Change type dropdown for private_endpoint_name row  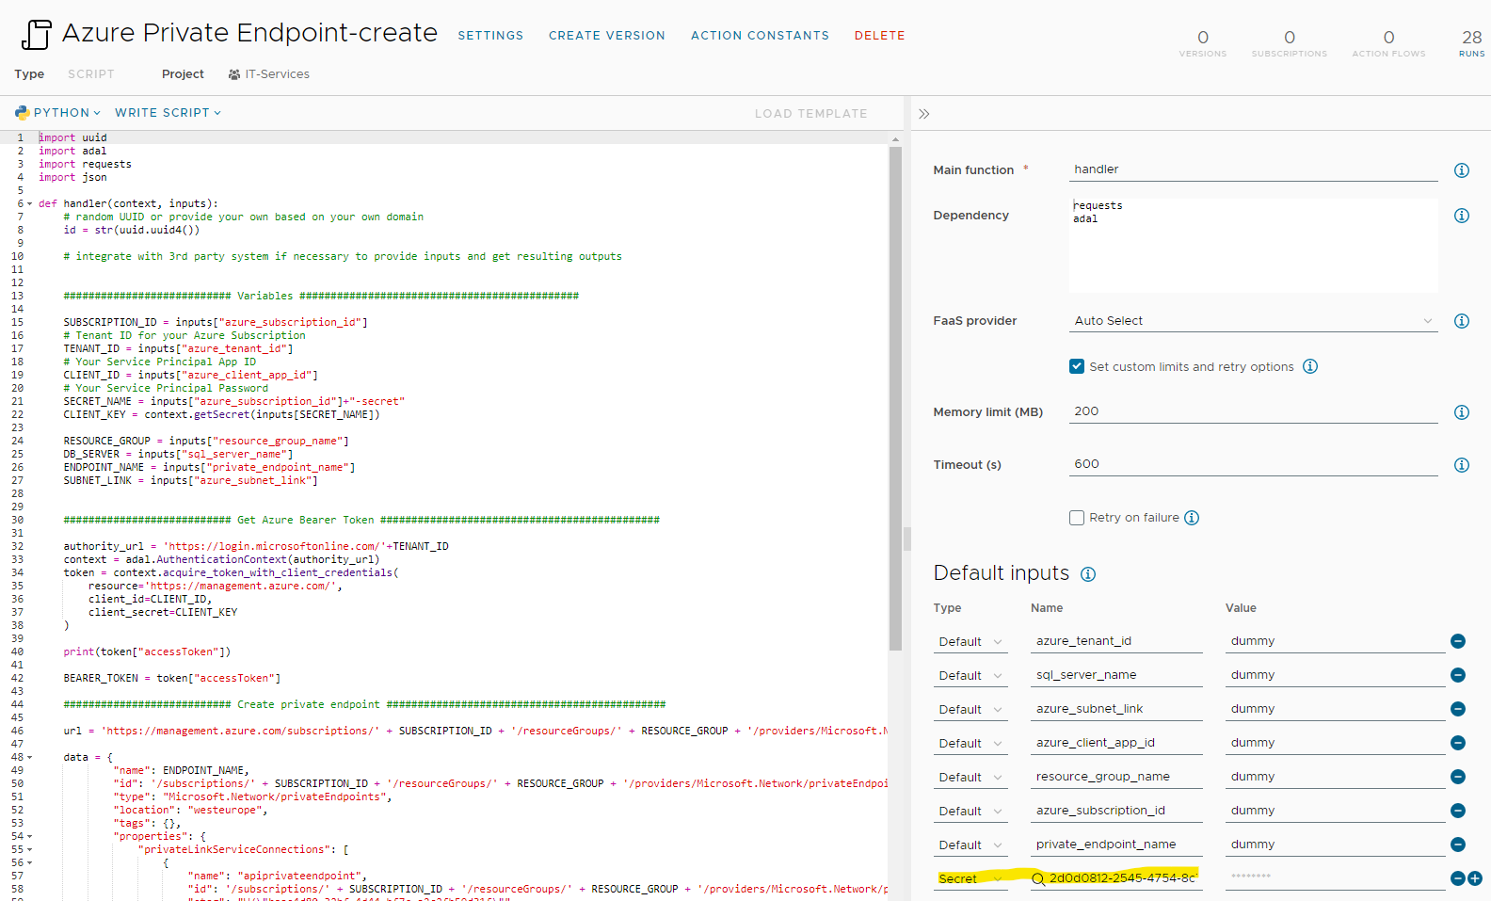pos(970,845)
